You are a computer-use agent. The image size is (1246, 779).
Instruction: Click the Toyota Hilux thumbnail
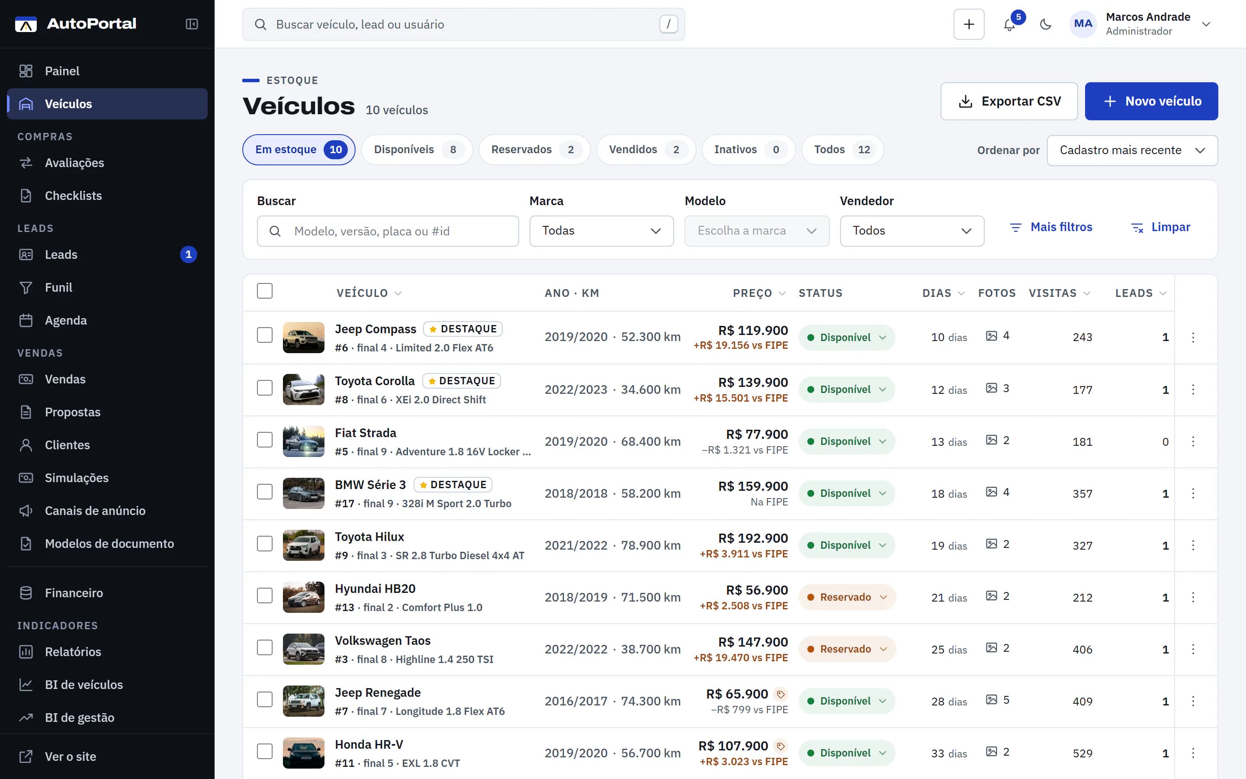(304, 546)
